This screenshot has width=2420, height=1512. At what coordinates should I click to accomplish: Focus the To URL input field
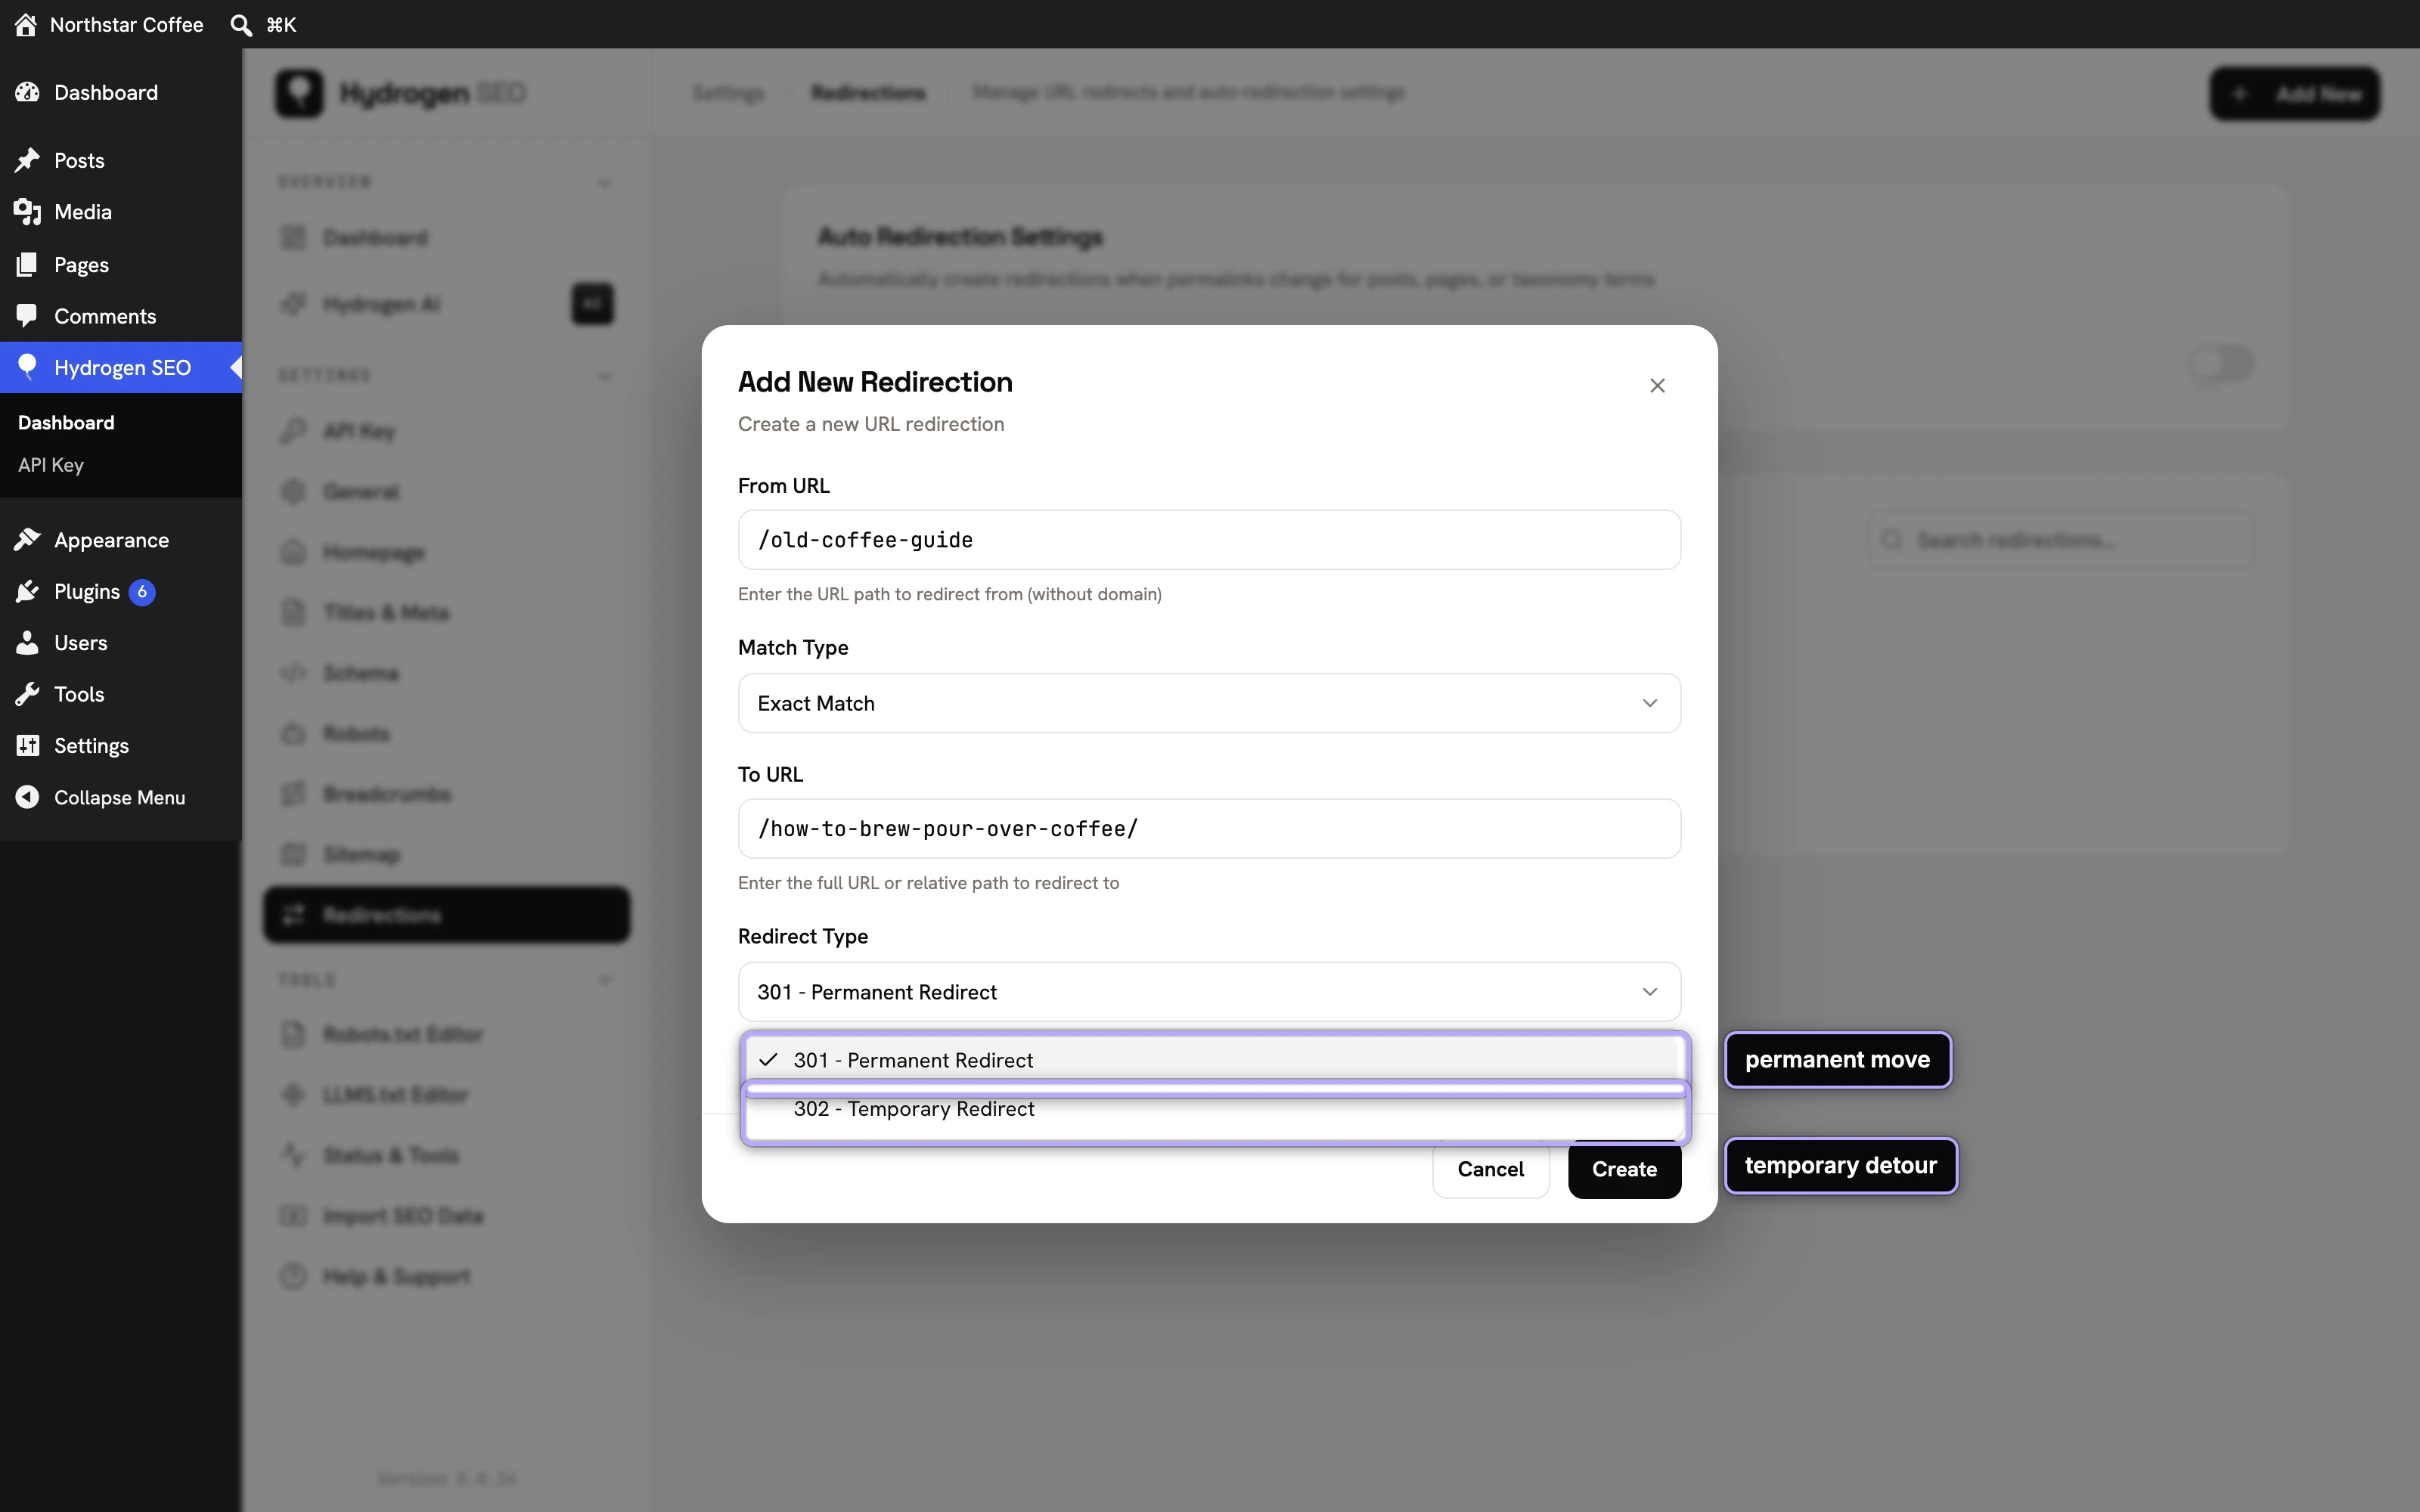point(1209,828)
